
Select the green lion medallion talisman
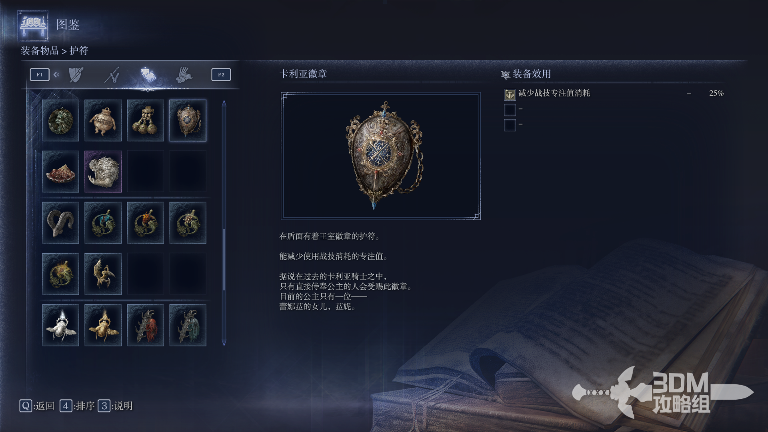coord(60,120)
